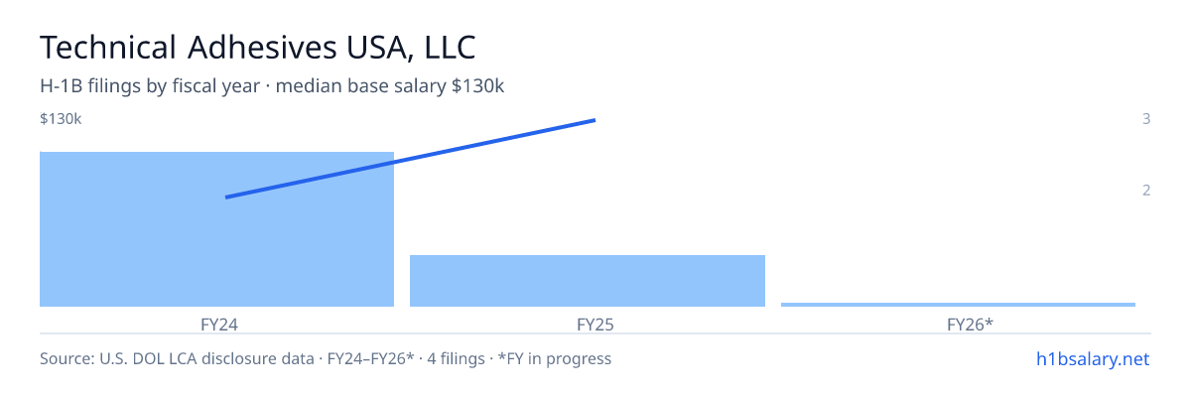Click the right axis value 3
This screenshot has width=1191, height=397.
[x=1146, y=119]
